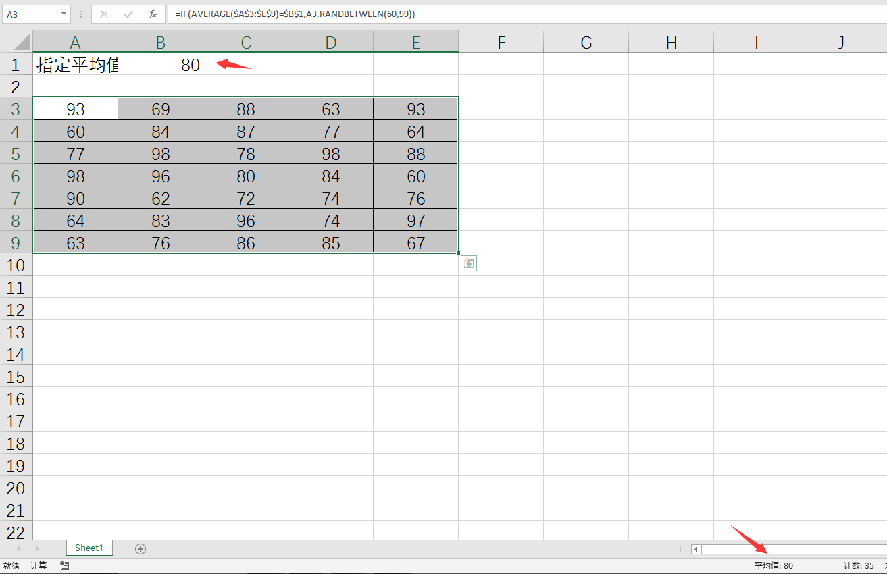Image resolution: width=887 pixels, height=574 pixels.
Task: Click cell B5 containing 98
Action: (160, 153)
